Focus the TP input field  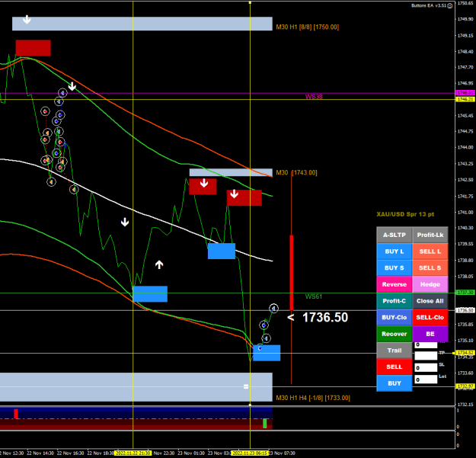click(426, 356)
